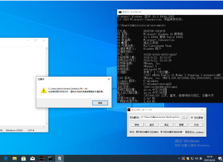Click Windows (CRLF) in Notepad status bar

14,130
